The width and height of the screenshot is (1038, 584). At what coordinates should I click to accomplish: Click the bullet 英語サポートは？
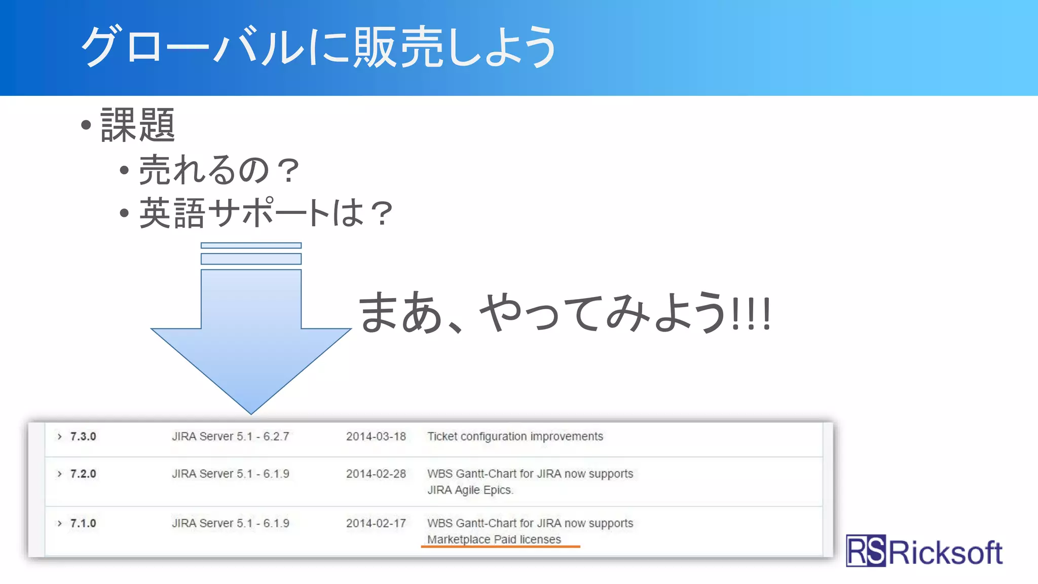[266, 213]
